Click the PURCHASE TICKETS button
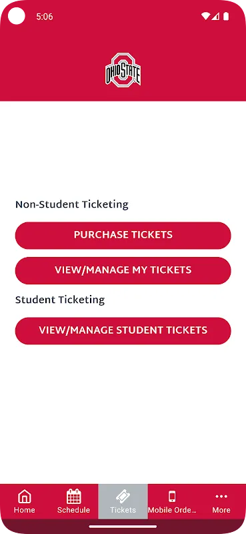The width and height of the screenshot is (246, 534). (123, 236)
